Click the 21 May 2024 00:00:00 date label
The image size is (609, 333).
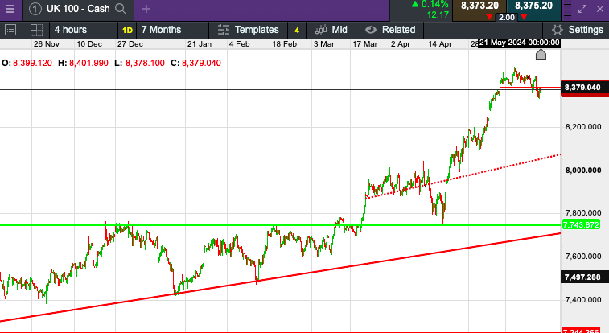click(519, 43)
